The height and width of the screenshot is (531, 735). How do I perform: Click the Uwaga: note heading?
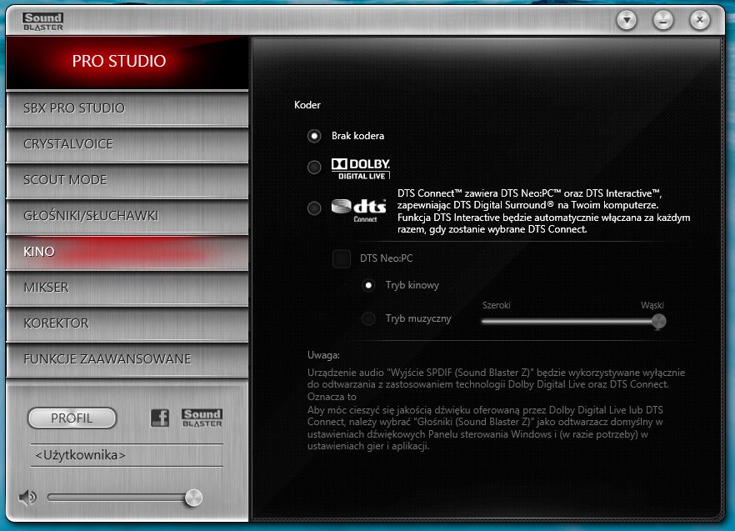tap(323, 355)
